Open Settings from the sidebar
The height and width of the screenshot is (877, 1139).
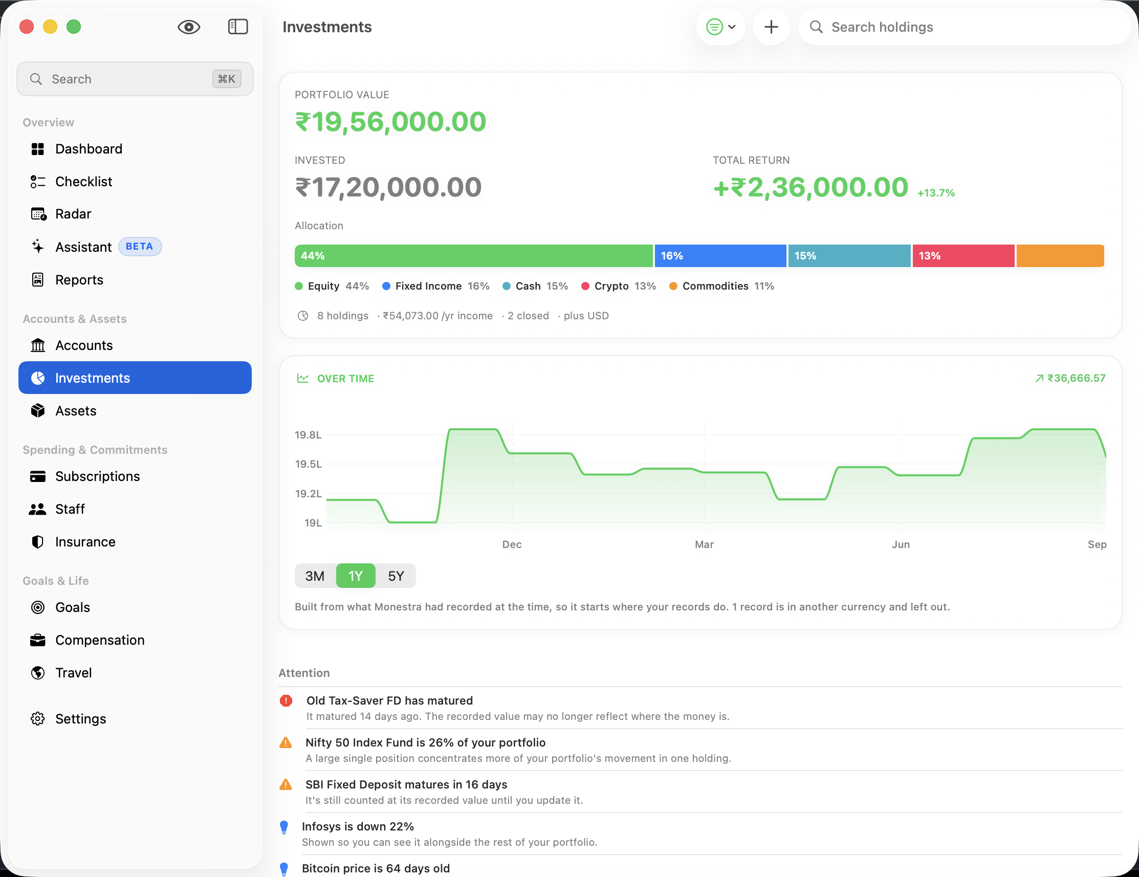click(x=135, y=719)
